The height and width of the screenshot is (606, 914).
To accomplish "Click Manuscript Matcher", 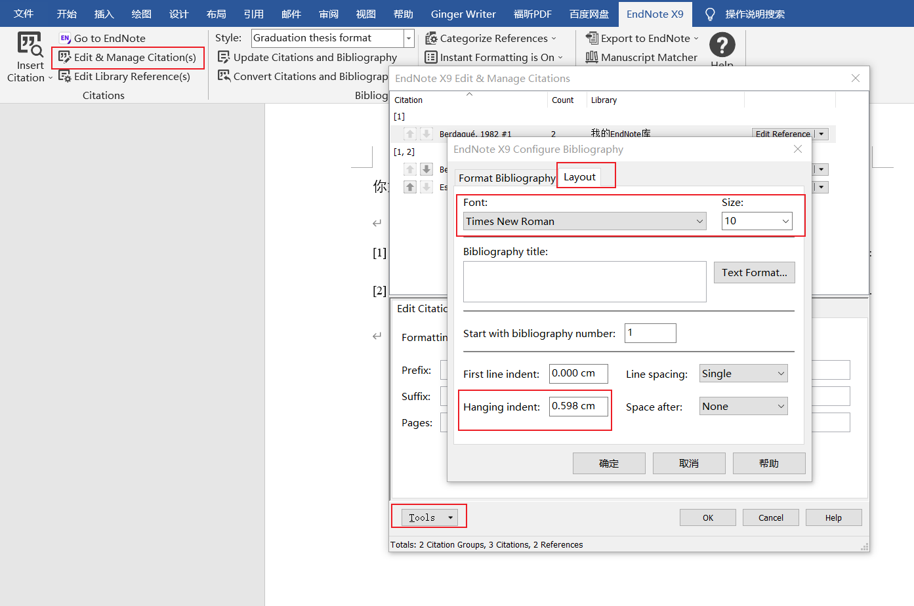I will [x=642, y=58].
